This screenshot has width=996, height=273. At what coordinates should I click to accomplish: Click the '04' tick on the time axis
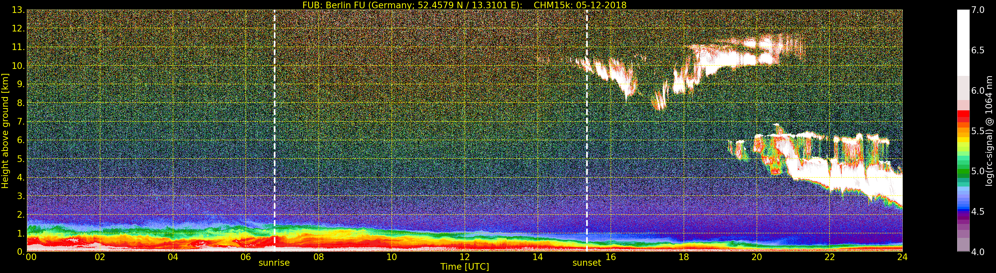(x=173, y=257)
